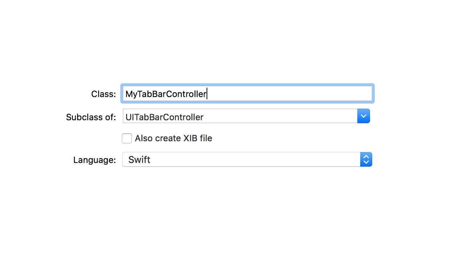453x260 pixels.
Task: Click the blue chevron button next to UITabBarController
Action: pos(363,116)
